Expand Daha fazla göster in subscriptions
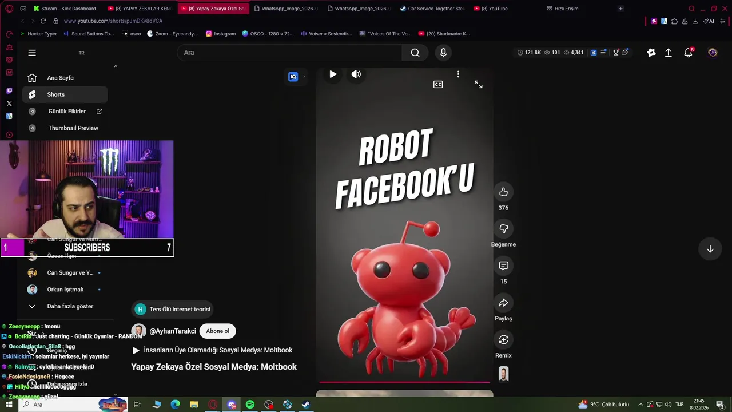 tap(65, 306)
